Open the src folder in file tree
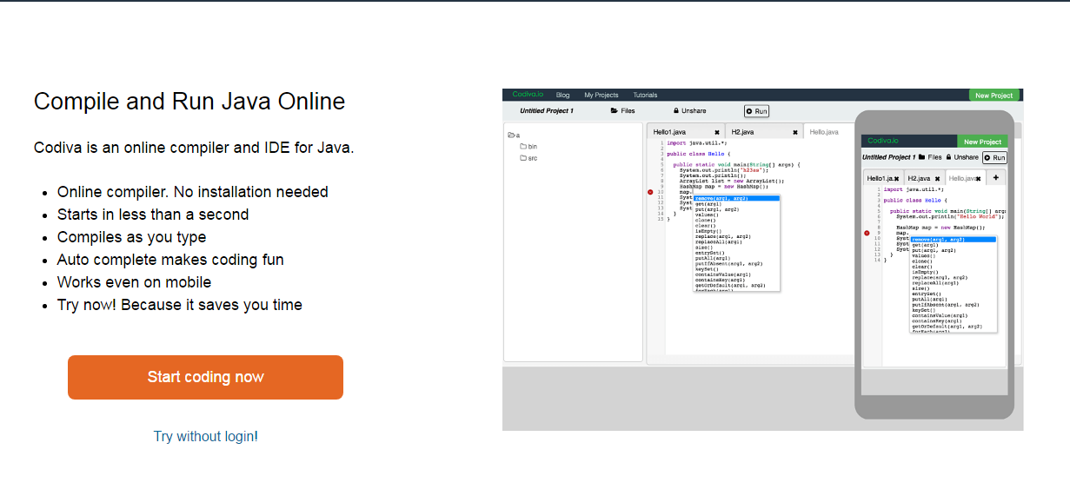This screenshot has width=1070, height=489. tap(528, 158)
